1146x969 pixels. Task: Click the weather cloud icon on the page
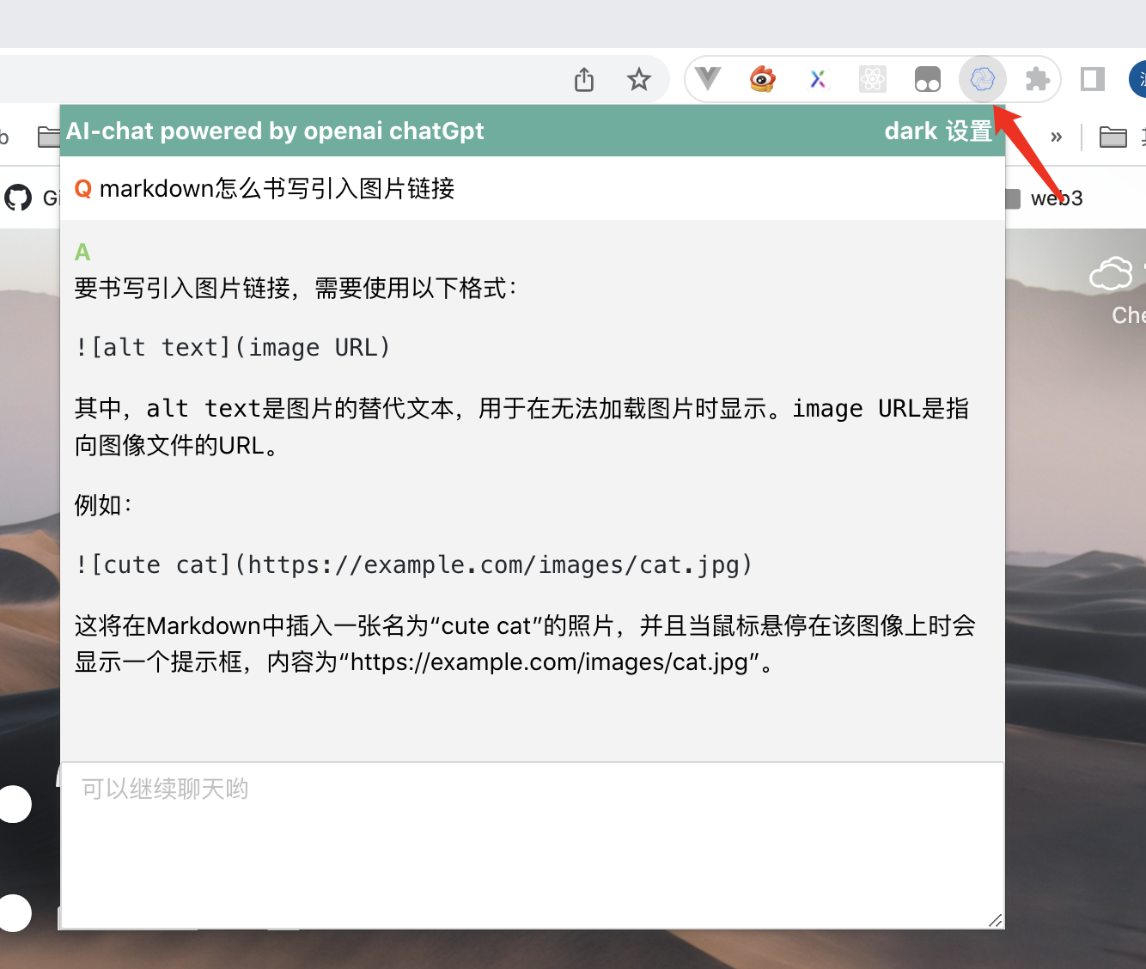(1111, 274)
